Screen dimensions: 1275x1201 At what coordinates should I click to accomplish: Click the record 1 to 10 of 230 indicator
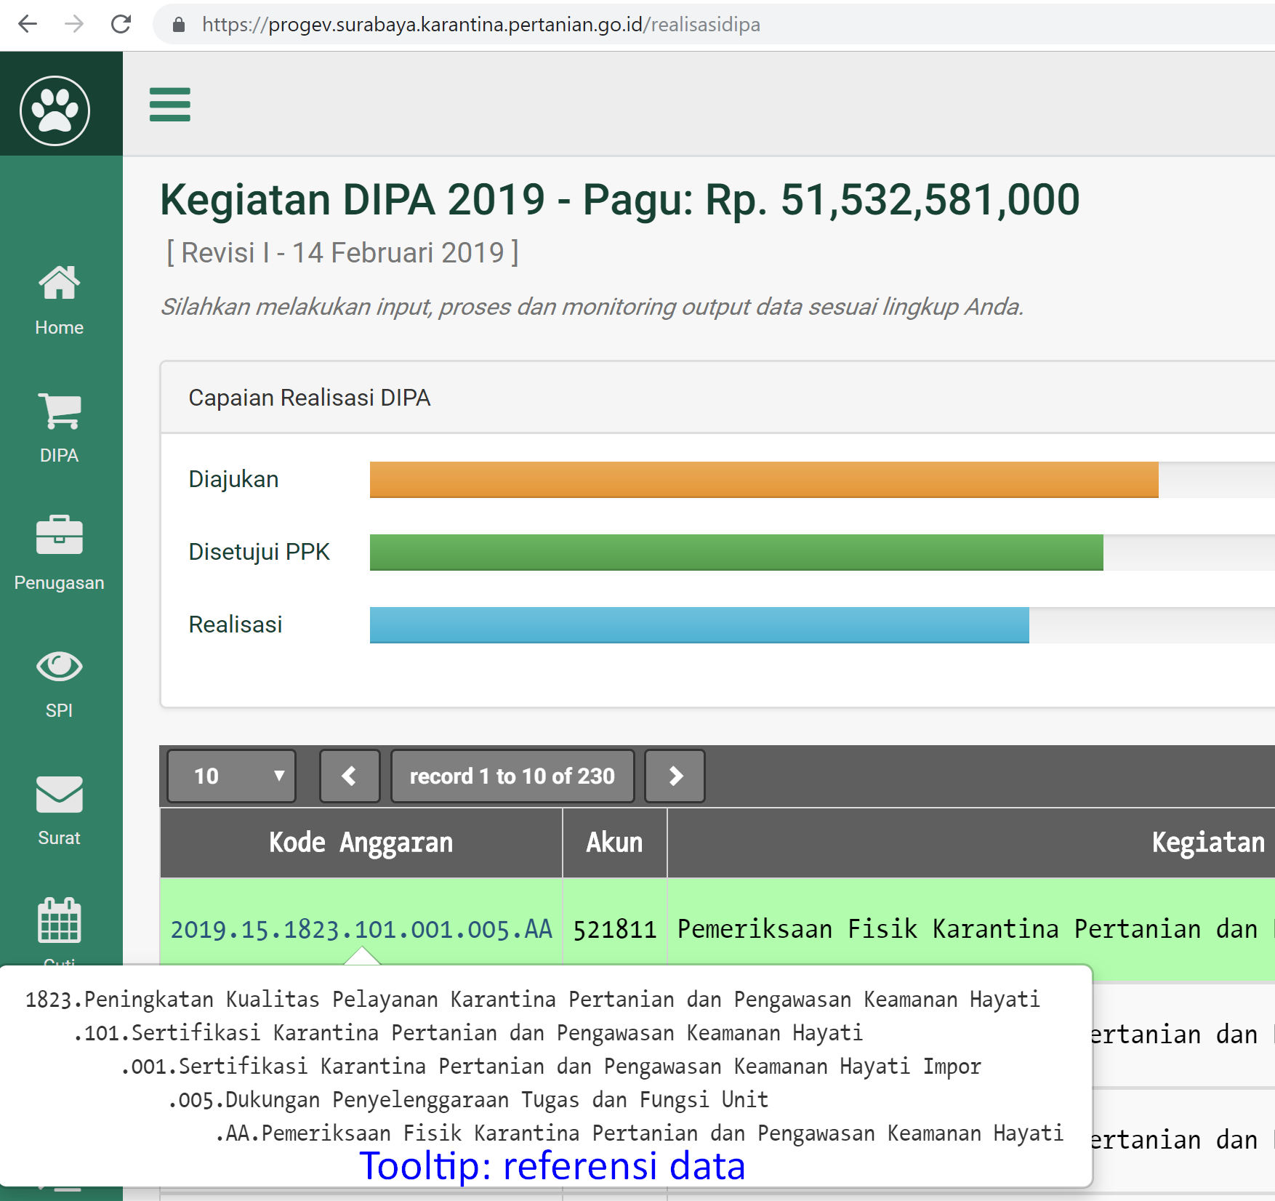[512, 776]
